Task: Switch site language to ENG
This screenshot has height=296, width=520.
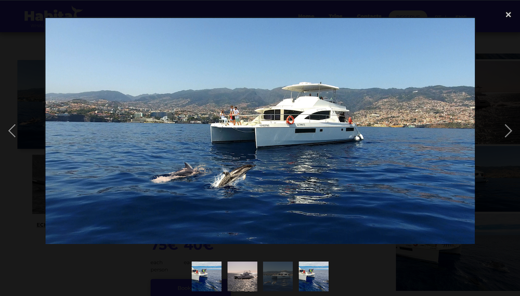Action: pyautogui.click(x=461, y=16)
